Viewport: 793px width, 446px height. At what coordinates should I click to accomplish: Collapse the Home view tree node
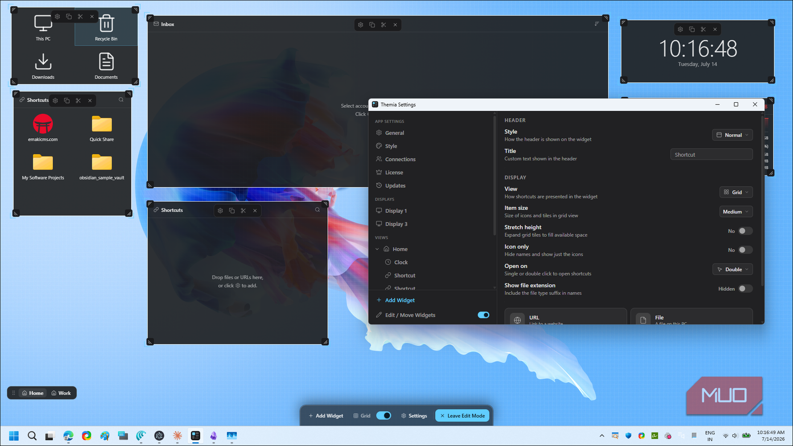(377, 249)
